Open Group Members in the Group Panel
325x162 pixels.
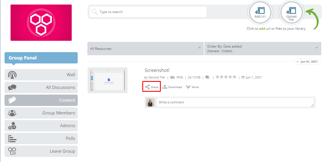[x=41, y=113]
